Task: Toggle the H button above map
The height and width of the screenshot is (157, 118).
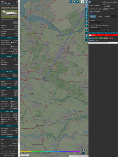Action: tap(74, 2)
